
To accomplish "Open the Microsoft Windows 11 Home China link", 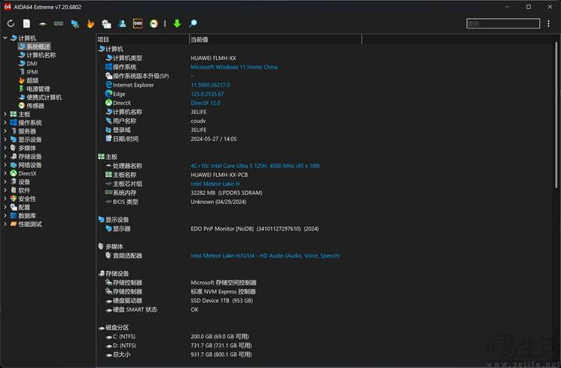I will tap(234, 67).
